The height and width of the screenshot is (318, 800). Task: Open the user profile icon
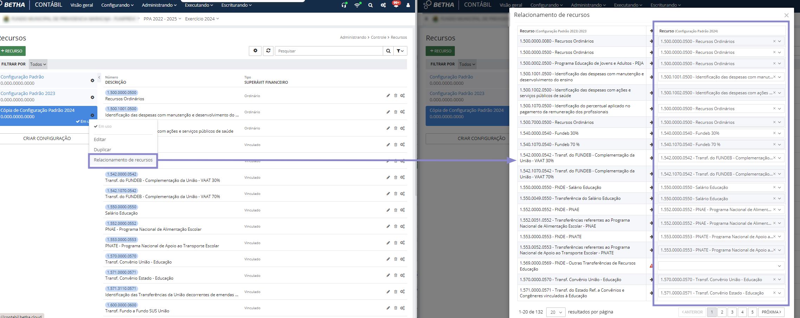(x=408, y=5)
